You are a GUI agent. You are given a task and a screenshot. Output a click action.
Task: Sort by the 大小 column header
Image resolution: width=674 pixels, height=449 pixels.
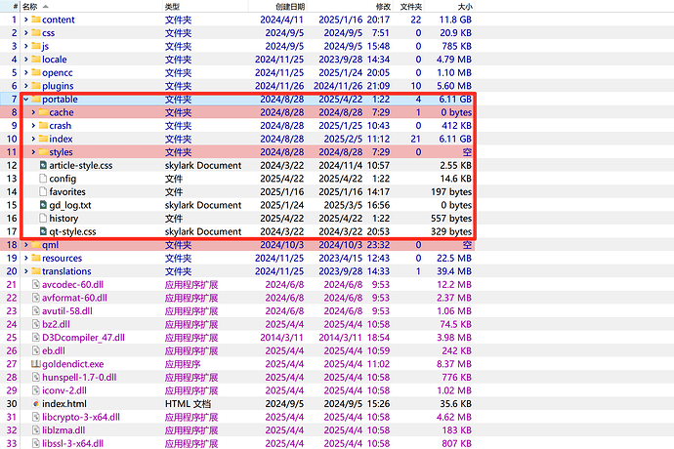coord(464,7)
